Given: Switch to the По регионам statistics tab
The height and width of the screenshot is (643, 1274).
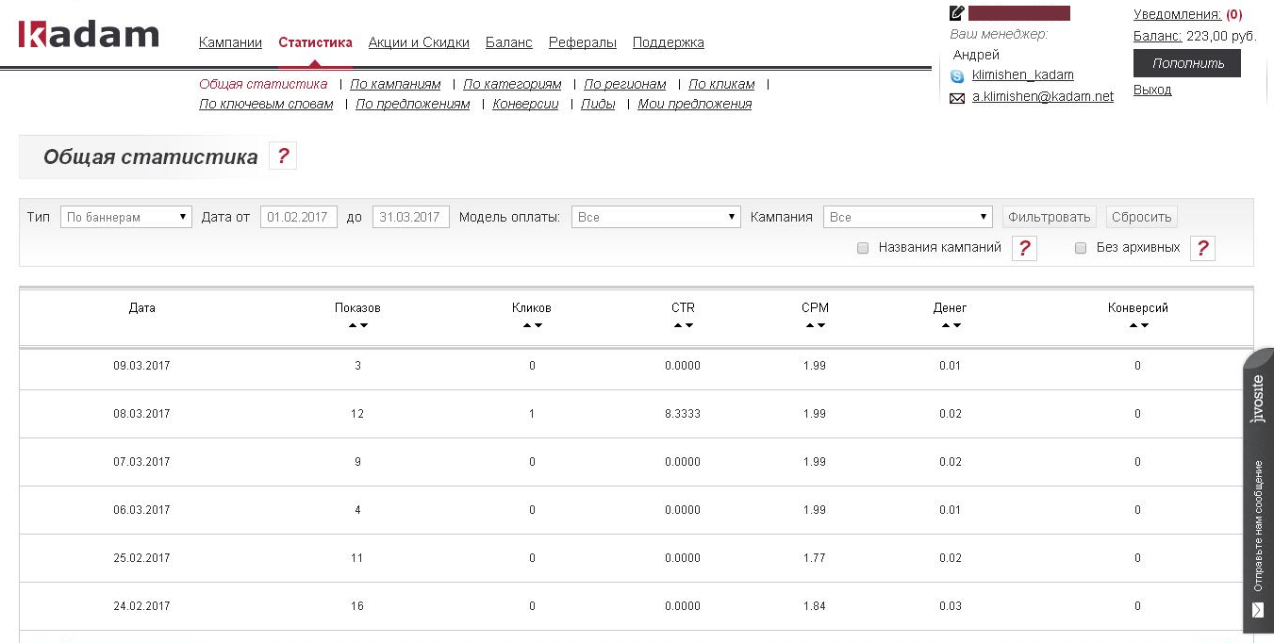Looking at the screenshot, I should 624,84.
